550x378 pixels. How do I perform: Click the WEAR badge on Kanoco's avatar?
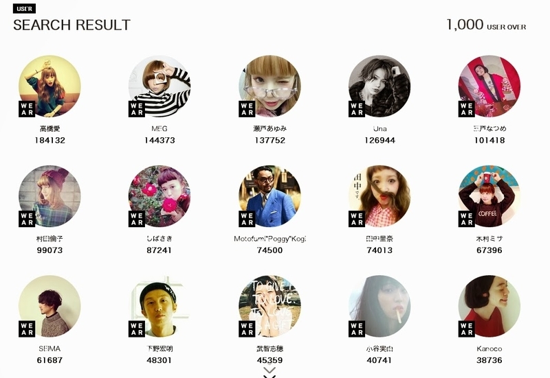[467, 329]
